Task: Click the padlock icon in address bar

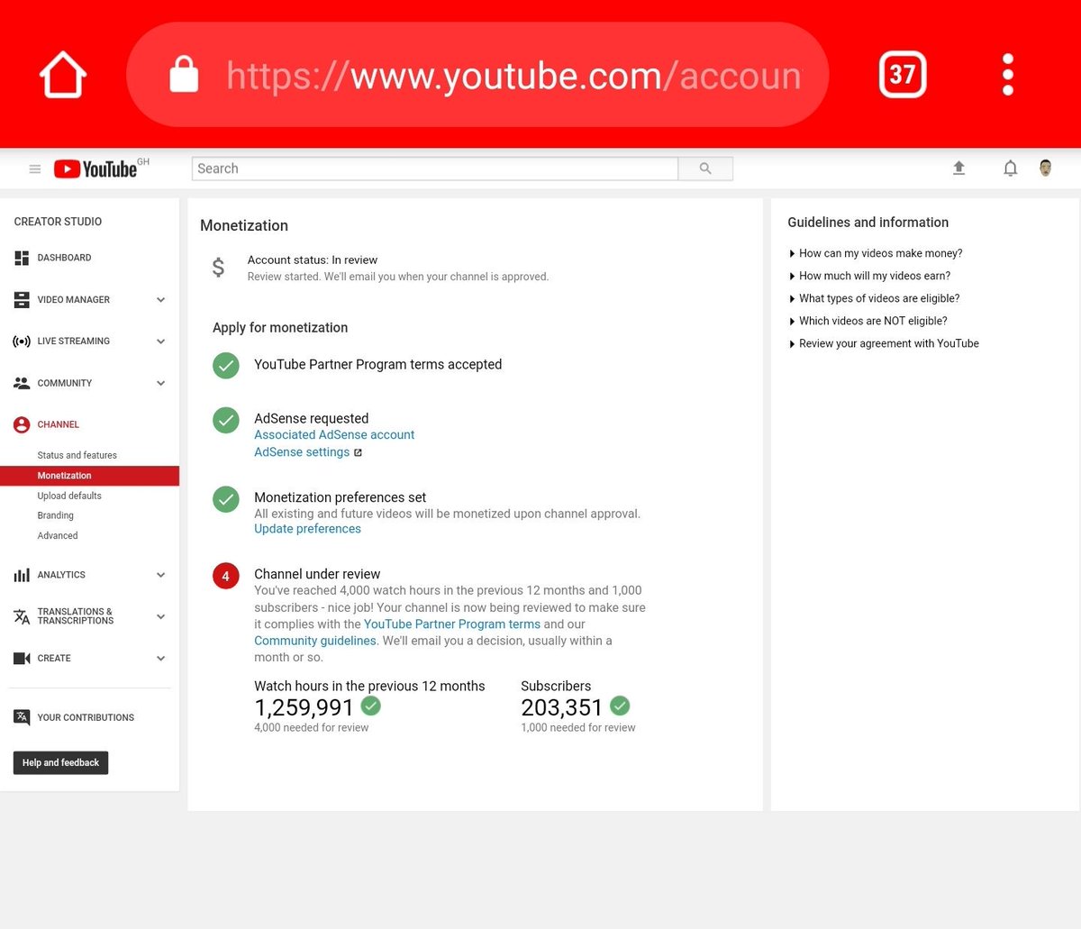Action: coord(184,74)
